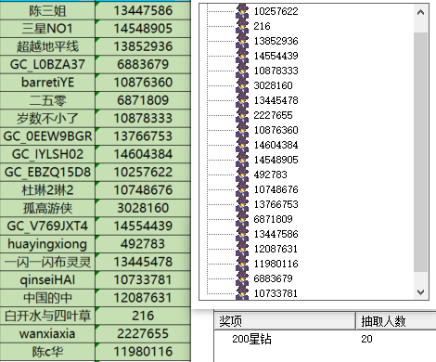Click spreadsheet cell huayingxiong
The height and width of the screenshot is (362, 436).
pos(47,244)
